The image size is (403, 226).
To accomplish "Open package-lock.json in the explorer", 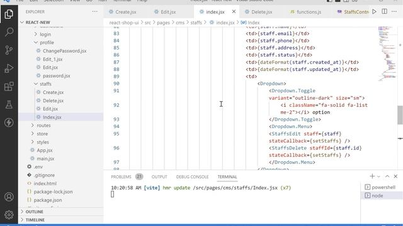I will click(x=61, y=191).
